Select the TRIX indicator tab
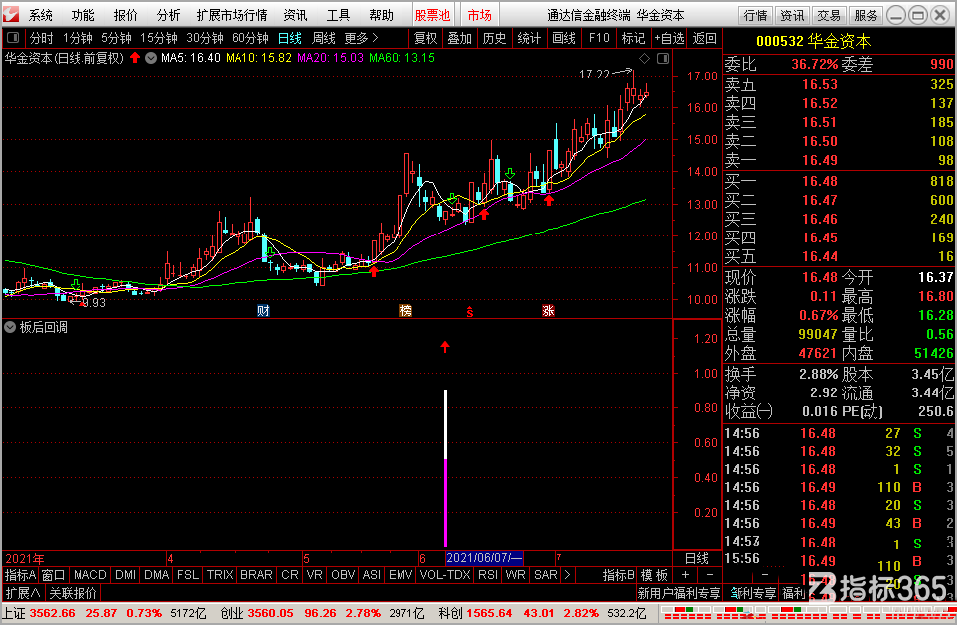The height and width of the screenshot is (625, 957). (x=220, y=575)
